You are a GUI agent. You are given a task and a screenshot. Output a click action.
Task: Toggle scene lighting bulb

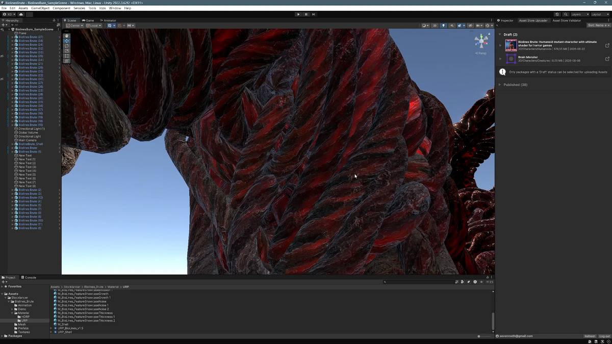(443, 25)
